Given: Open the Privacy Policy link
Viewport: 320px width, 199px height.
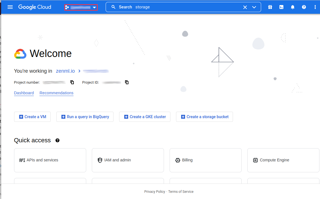Looking at the screenshot, I should point(155,191).
